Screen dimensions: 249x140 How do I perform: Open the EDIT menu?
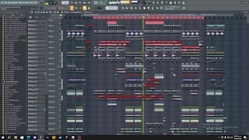6,3
